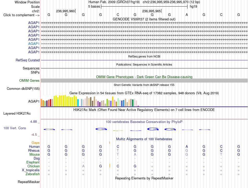This screenshot has width=248, height=188.
Task: Click the SNPs track label
Action: point(35,72)
